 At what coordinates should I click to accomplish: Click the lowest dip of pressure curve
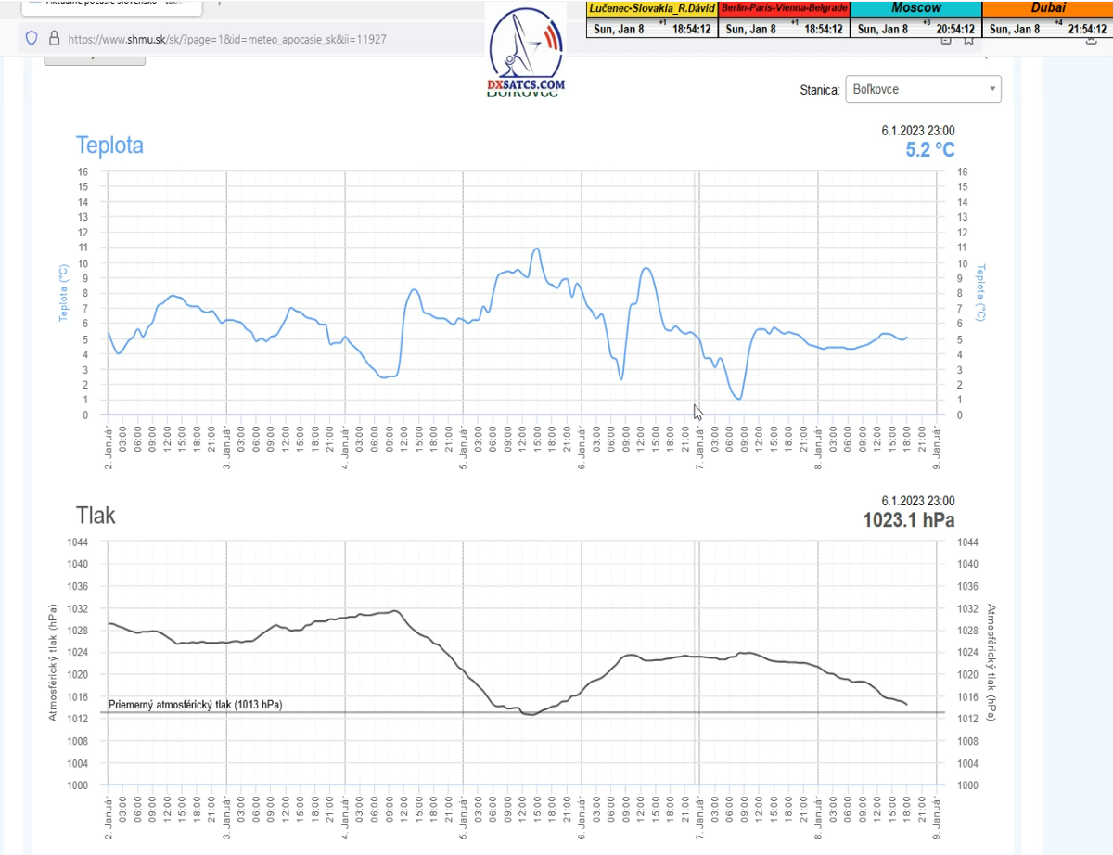pyautogui.click(x=531, y=715)
